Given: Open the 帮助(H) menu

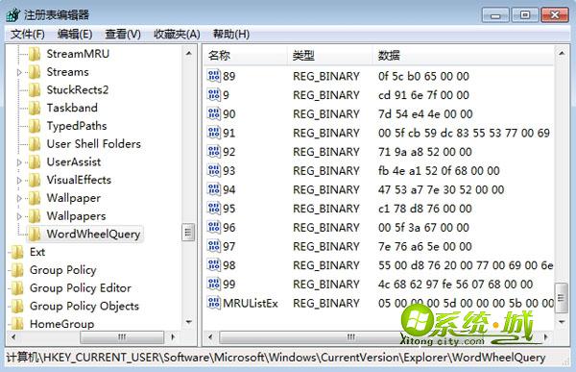Looking at the screenshot, I should 231,35.
